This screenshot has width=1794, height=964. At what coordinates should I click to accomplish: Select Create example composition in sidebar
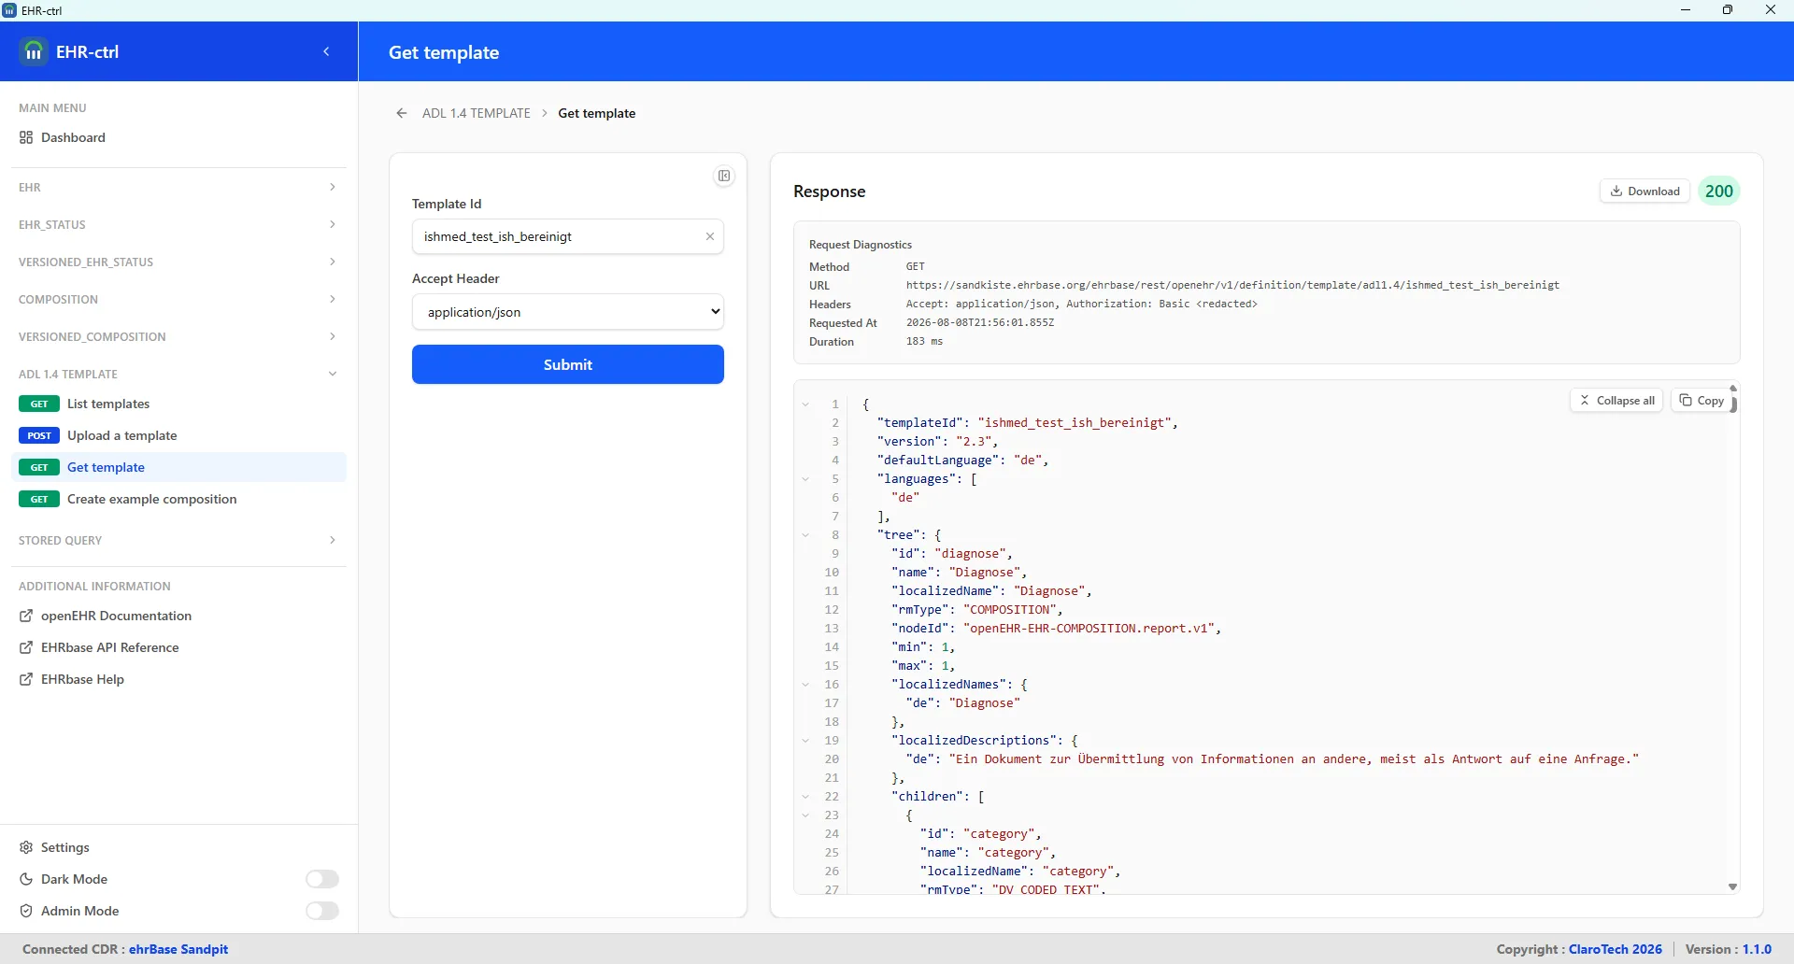point(178,499)
